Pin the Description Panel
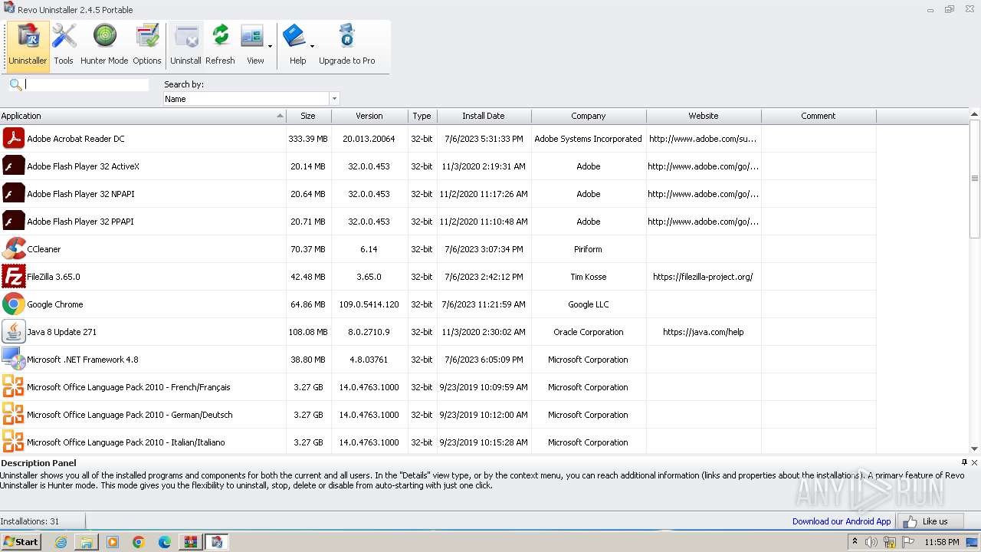This screenshot has width=981, height=552. pyautogui.click(x=964, y=462)
